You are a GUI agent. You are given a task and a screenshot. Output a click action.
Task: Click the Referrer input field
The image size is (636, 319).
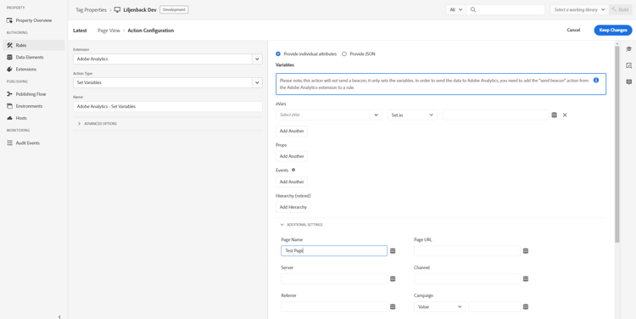coord(334,307)
